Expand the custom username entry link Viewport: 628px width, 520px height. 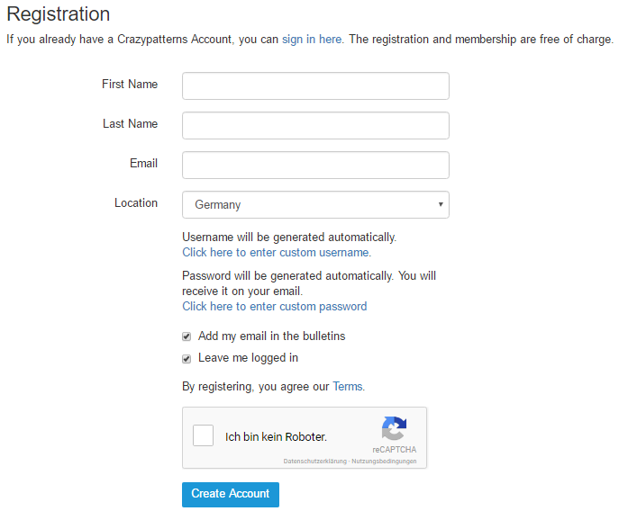tap(277, 253)
